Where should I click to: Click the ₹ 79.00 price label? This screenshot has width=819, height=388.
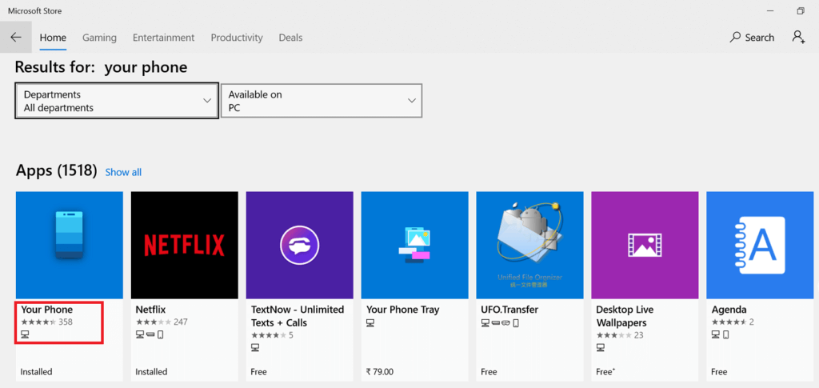[380, 372]
